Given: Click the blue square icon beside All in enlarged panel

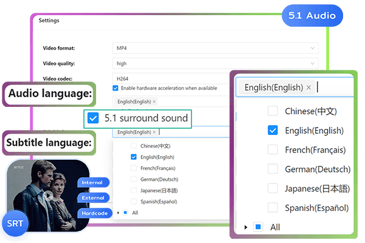Looking at the screenshot, I should tap(258, 227).
